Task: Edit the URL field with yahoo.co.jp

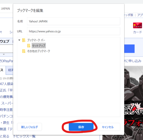Action: coord(74,31)
